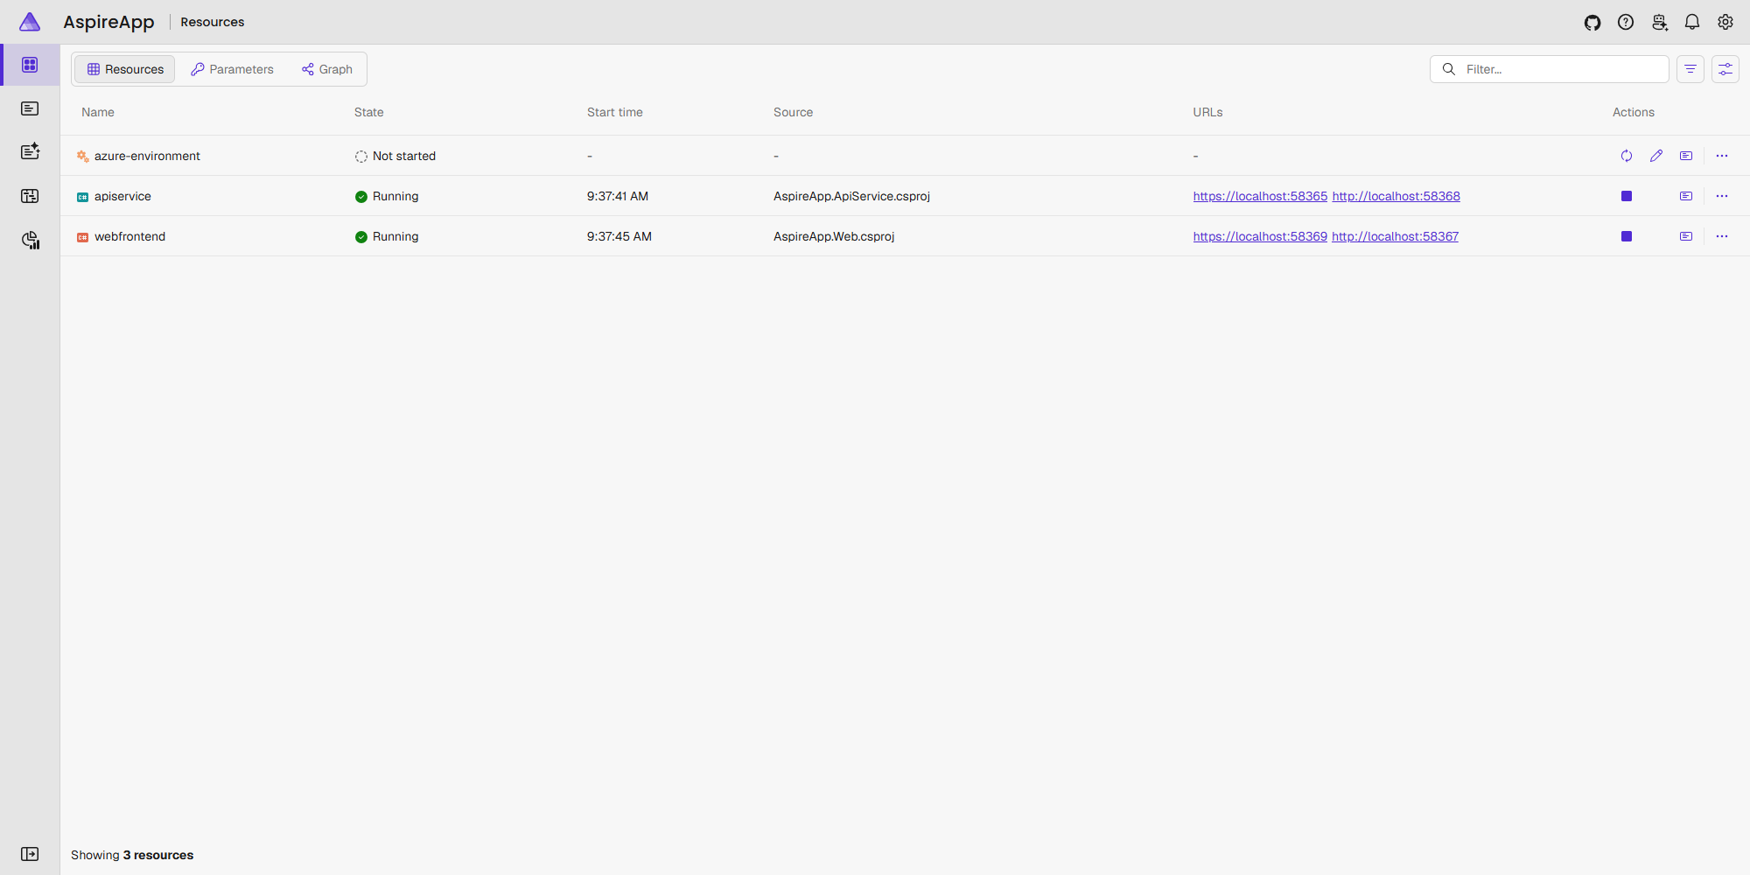Click the apiservice project type icon
This screenshot has width=1750, height=875.
(83, 197)
